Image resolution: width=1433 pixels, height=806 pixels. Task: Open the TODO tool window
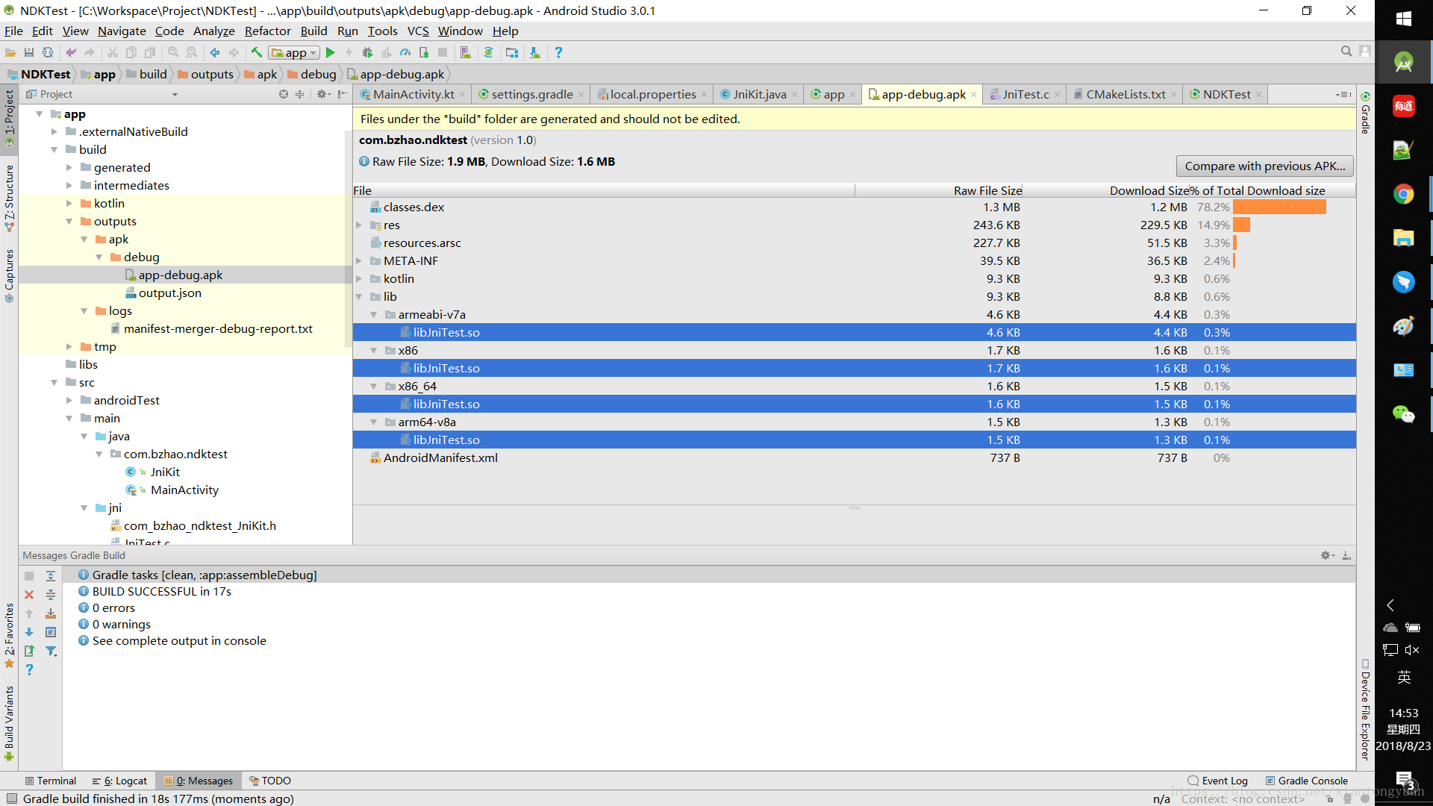270,781
